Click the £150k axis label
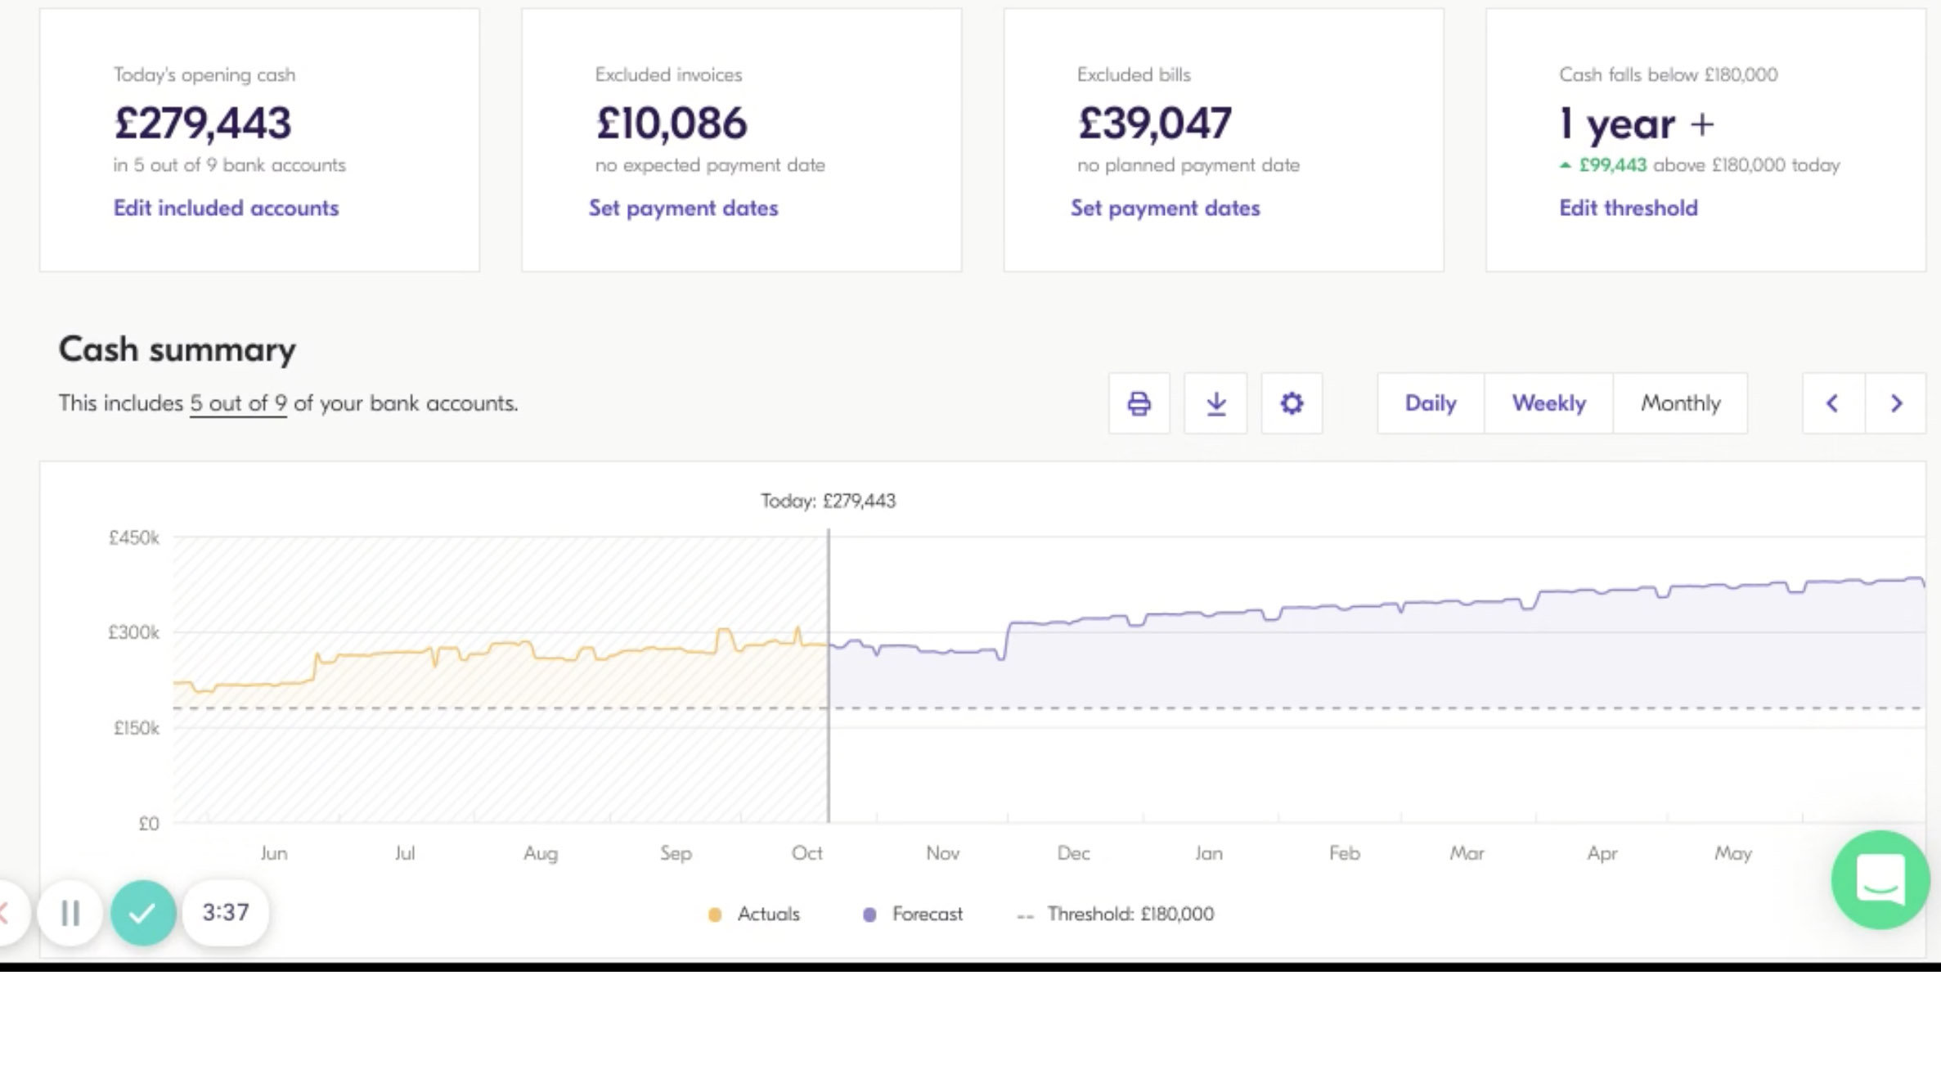Screen dimensions: 1941x1092 (x=137, y=728)
